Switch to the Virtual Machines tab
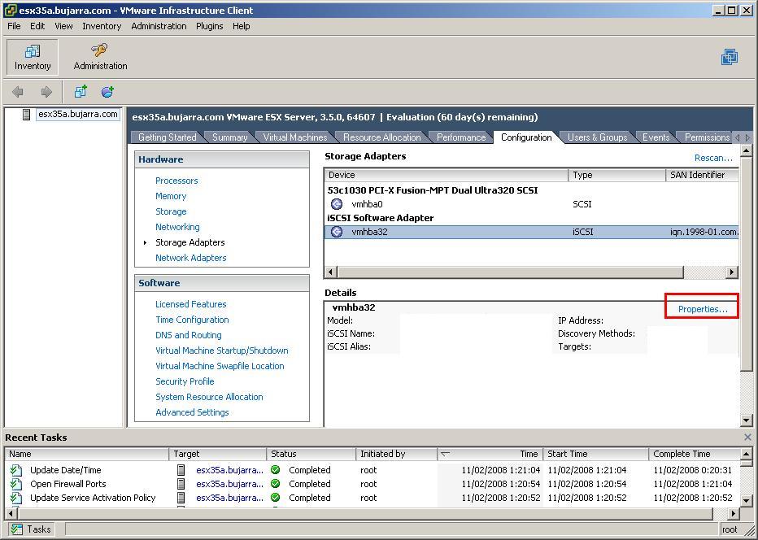The image size is (758, 540). [295, 137]
